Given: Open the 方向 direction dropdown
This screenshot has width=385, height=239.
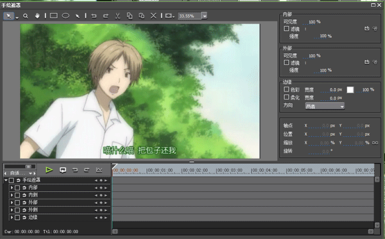Looking at the screenshot, I should coord(325,106).
